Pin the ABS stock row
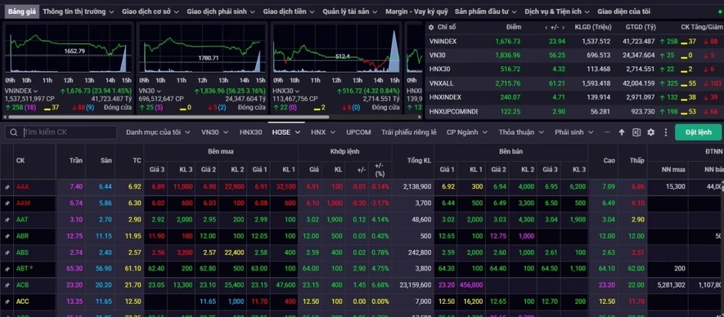Image resolution: width=724 pixels, height=317 pixels. [x=7, y=253]
